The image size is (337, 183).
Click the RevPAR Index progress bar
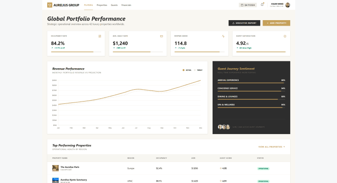[199, 52]
